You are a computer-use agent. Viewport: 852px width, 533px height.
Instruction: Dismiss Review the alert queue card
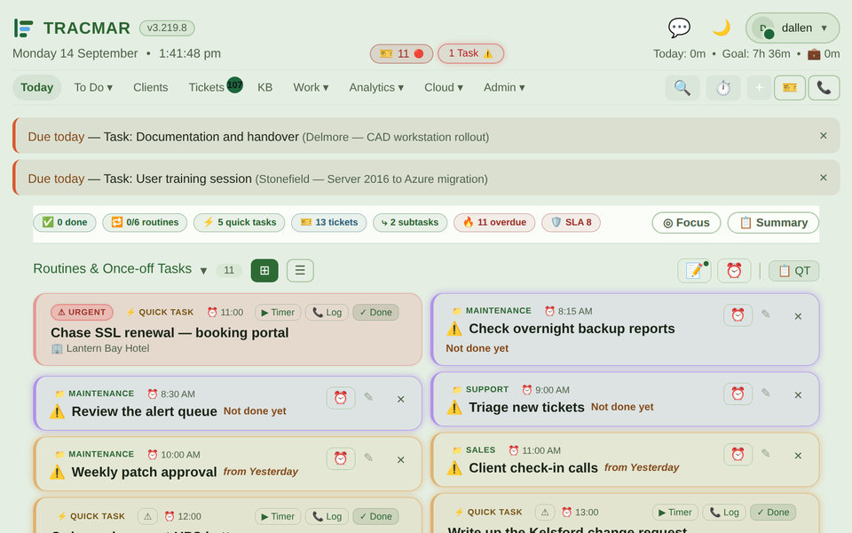[400, 399]
